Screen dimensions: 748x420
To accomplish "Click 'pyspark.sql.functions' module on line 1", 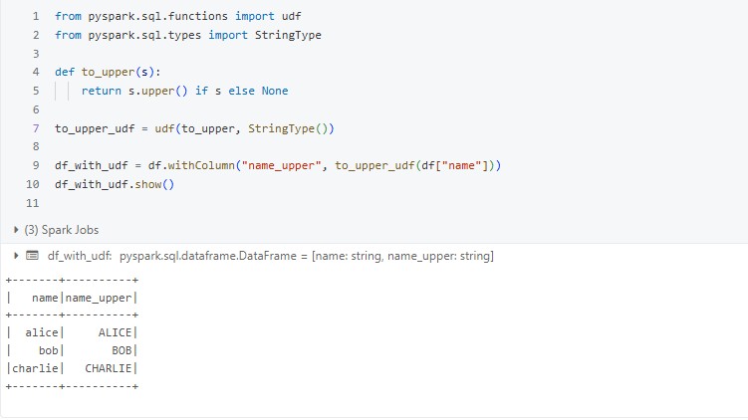I will point(157,16).
